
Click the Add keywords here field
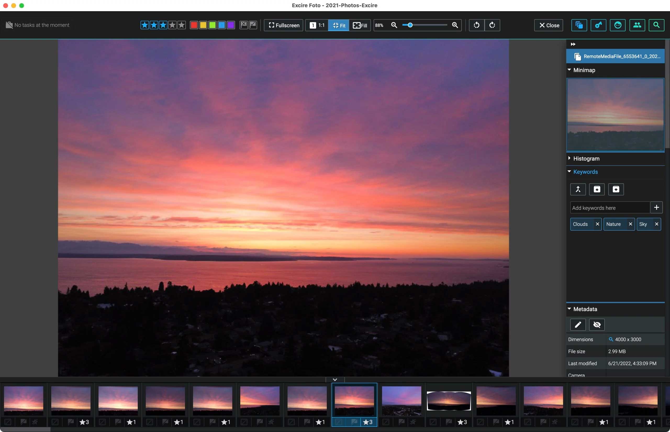pyautogui.click(x=610, y=208)
